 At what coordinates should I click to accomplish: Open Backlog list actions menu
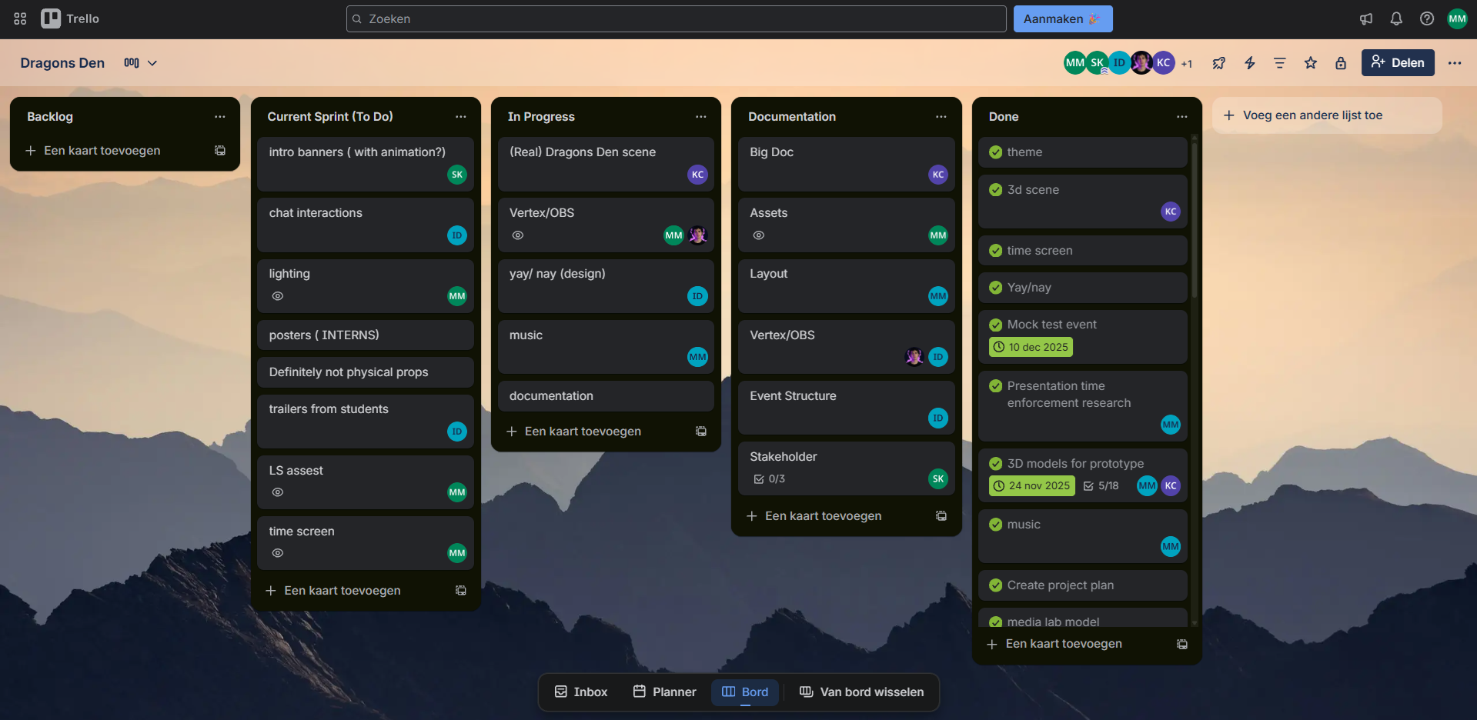(x=220, y=117)
